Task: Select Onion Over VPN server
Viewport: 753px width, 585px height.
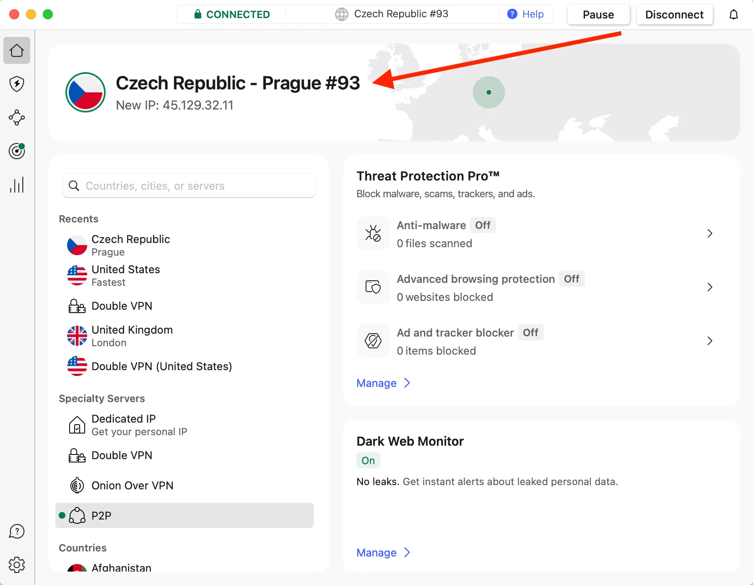Action: click(132, 486)
